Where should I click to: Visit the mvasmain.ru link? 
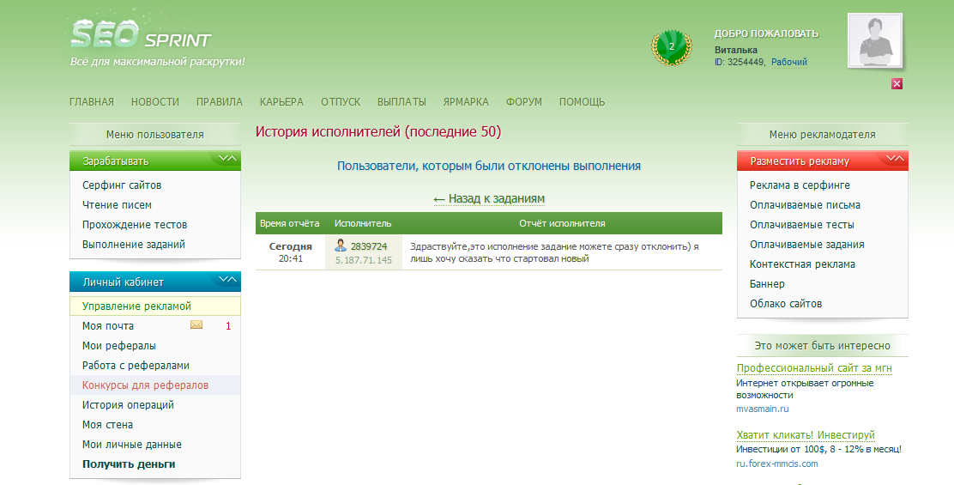(763, 409)
